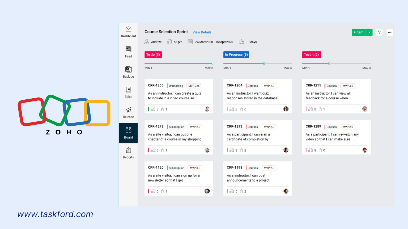The height and width of the screenshot is (229, 408).
Task: Open the filter icon near top right
Action: tap(379, 32)
